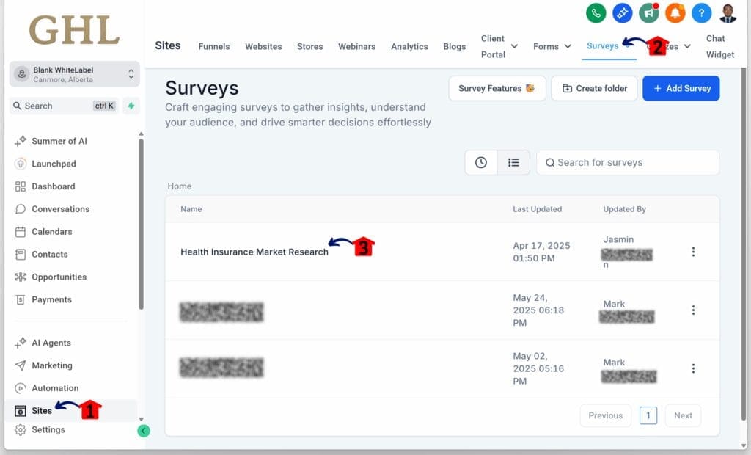Screen dimensions: 751x455
Task: Click the green phone dialer icon
Action: point(596,13)
